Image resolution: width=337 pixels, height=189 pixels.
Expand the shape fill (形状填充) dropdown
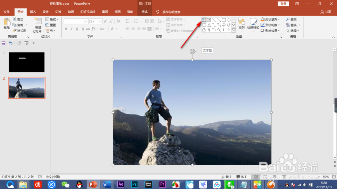click(279, 19)
